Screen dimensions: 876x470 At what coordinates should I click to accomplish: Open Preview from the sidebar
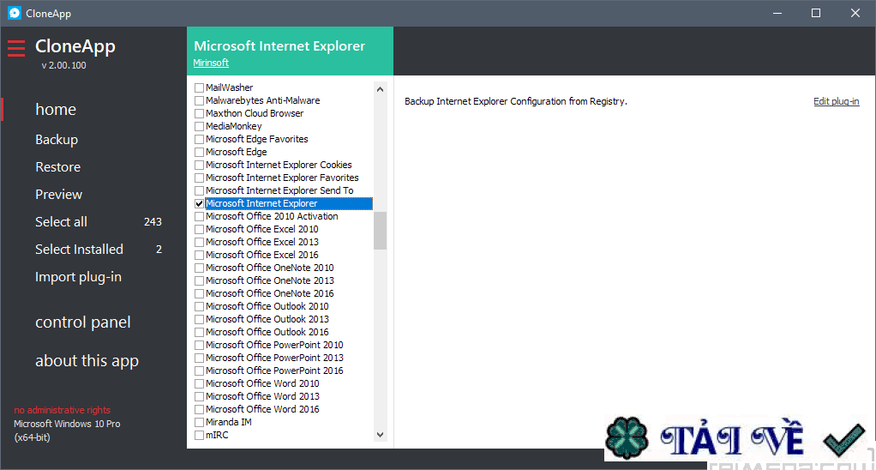point(58,195)
